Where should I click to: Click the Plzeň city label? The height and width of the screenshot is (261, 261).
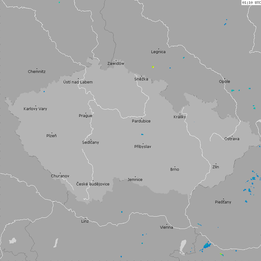[52, 136]
